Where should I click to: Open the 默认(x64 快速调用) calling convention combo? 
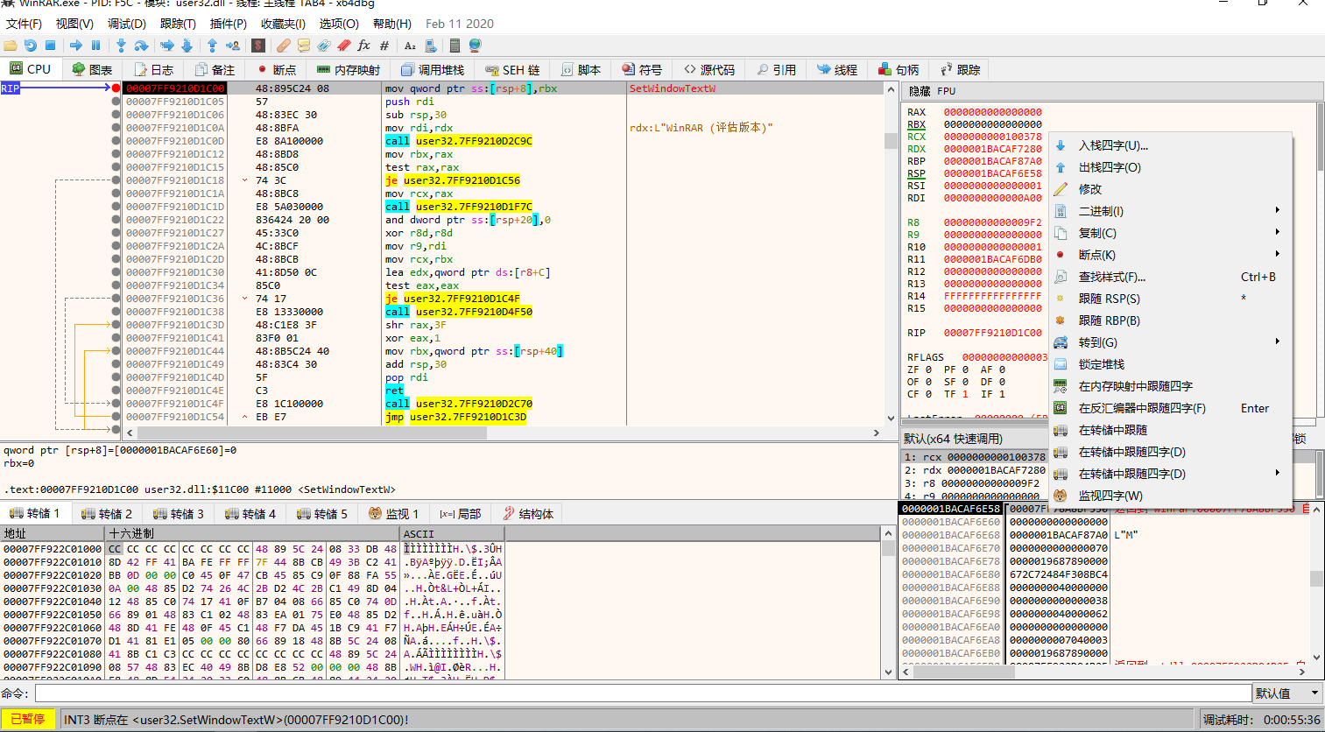click(975, 439)
